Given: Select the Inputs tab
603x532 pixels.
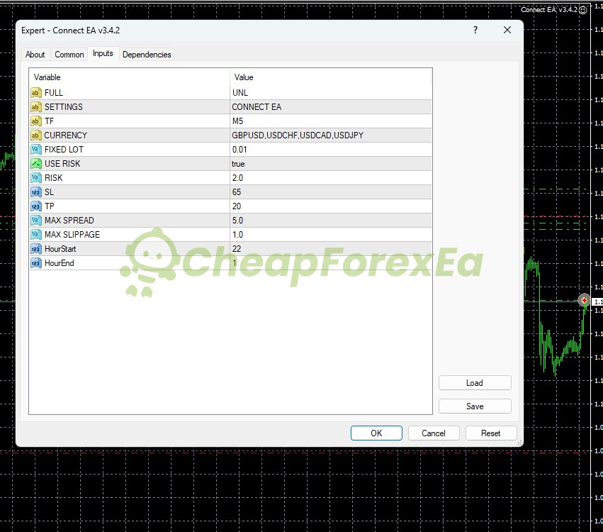Looking at the screenshot, I should (103, 53).
